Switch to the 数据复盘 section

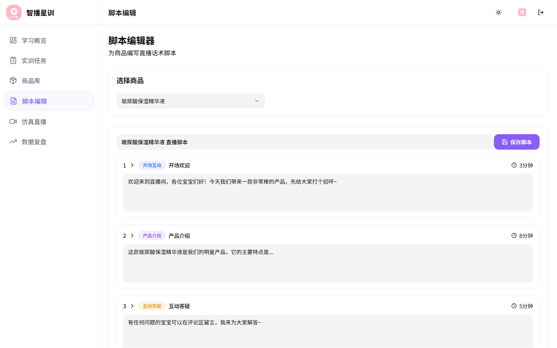[35, 142]
